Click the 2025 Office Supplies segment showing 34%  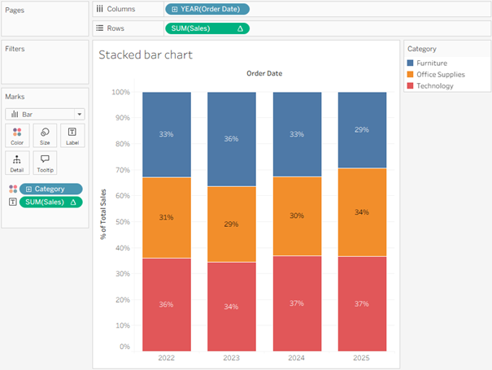point(362,212)
